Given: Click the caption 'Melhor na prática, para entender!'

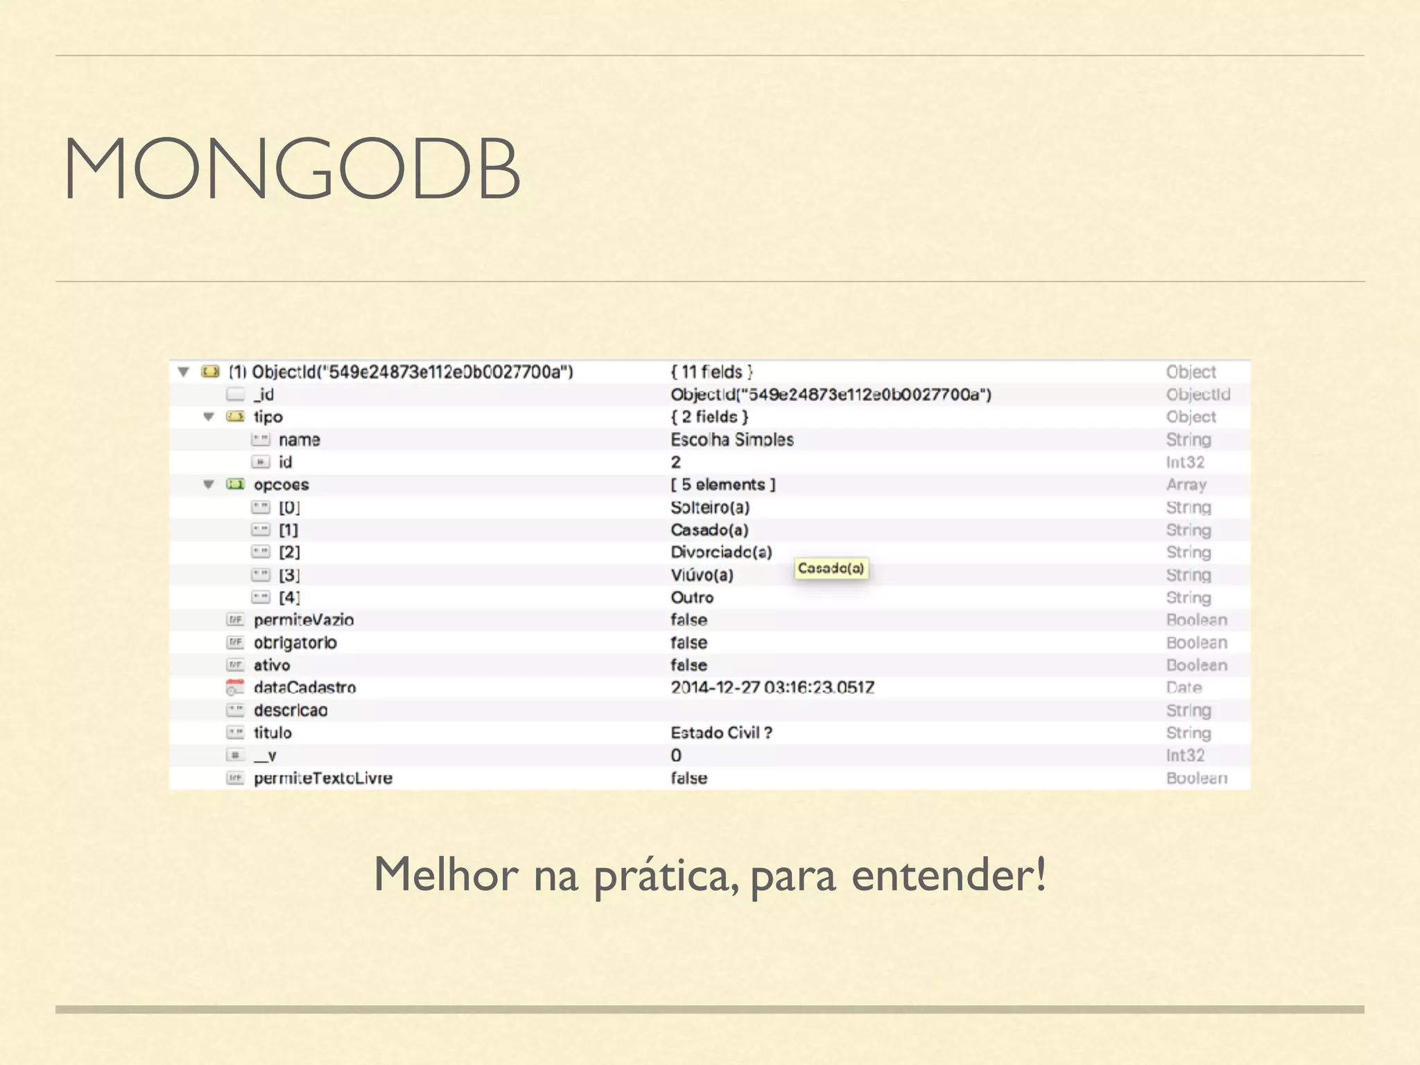Looking at the screenshot, I should (x=710, y=876).
